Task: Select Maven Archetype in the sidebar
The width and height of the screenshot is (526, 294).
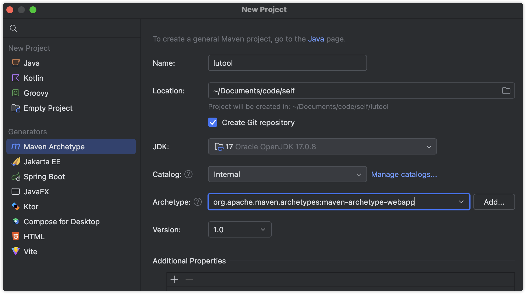Action: [x=54, y=147]
